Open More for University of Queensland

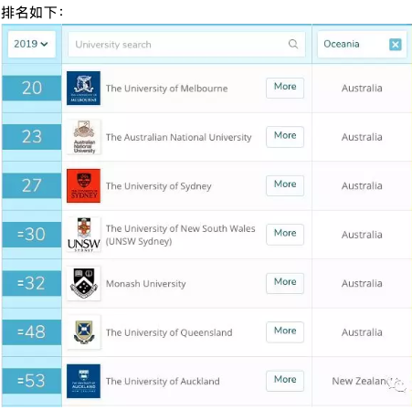(x=285, y=332)
